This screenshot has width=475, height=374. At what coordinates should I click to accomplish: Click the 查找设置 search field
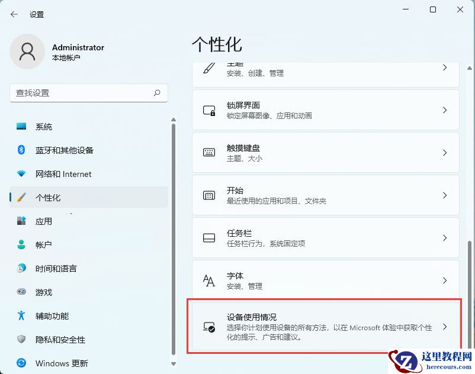(x=88, y=93)
